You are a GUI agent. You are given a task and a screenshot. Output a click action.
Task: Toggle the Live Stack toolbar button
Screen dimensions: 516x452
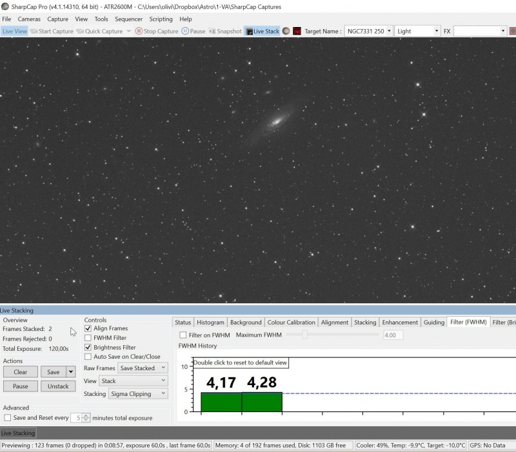coord(263,31)
